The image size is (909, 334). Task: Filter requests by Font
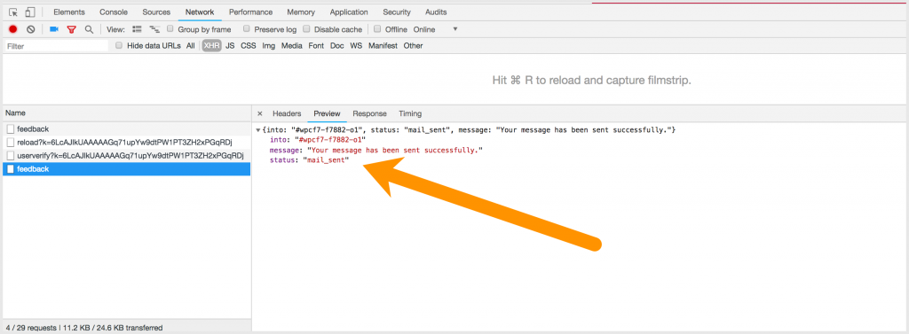click(316, 46)
